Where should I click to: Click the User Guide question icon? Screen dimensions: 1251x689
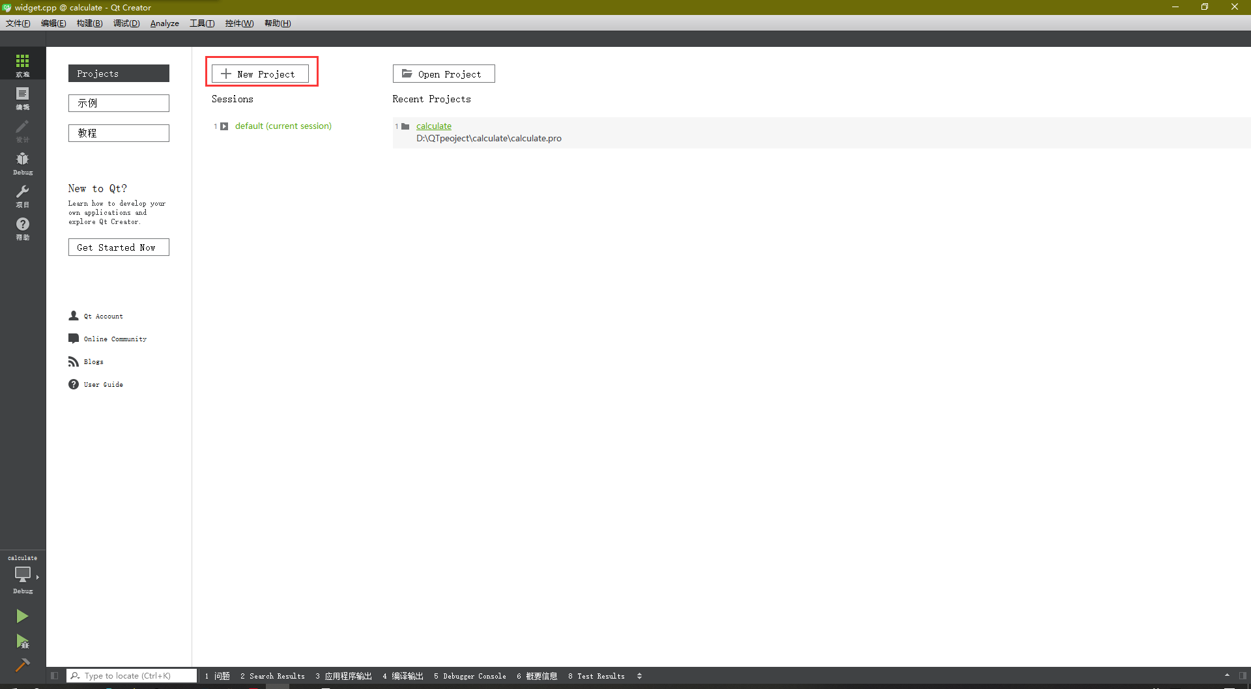point(74,384)
